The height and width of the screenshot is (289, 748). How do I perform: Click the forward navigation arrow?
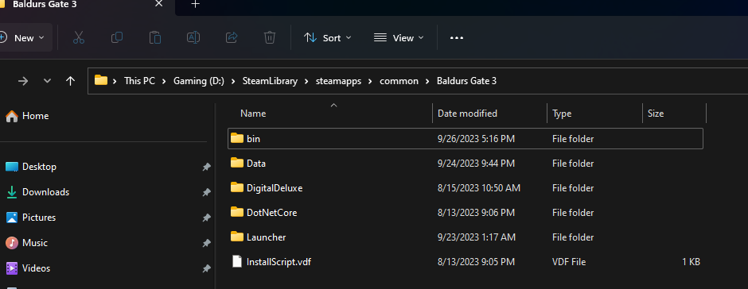(x=23, y=81)
